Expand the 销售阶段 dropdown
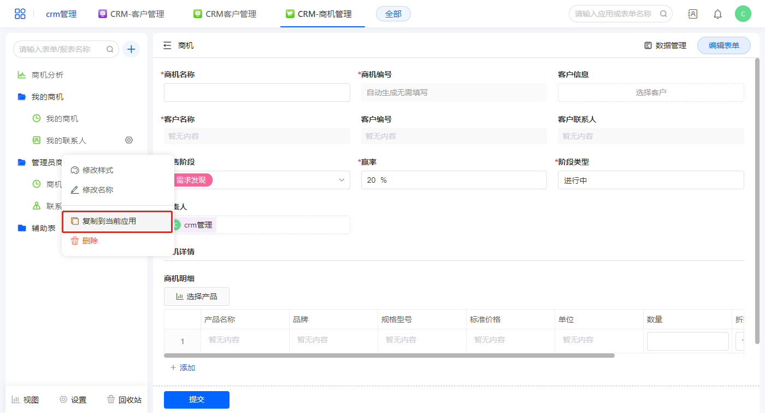This screenshot has width=765, height=413. click(x=342, y=180)
